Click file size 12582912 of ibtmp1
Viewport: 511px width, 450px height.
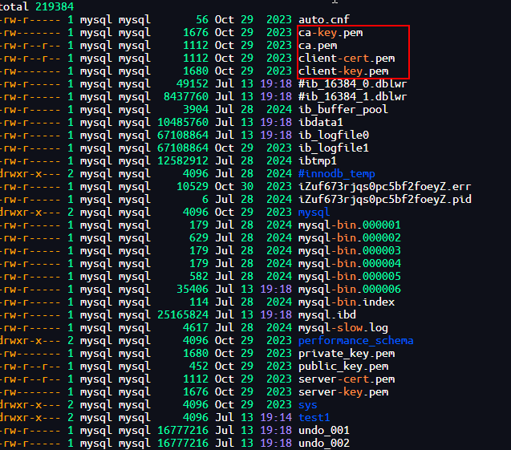[x=183, y=161]
